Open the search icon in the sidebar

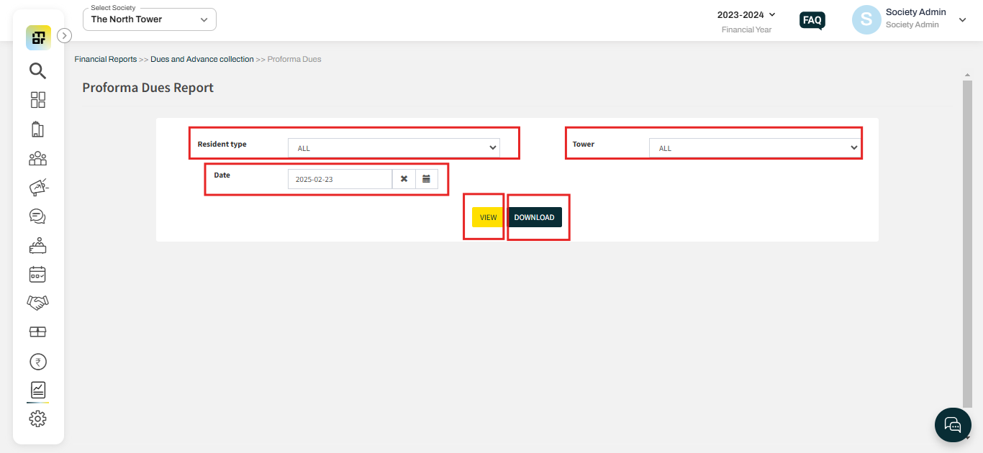click(37, 70)
